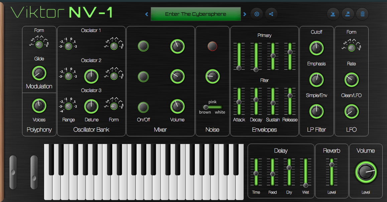The image size is (387, 202).
Task: Click the Oscillator 1 Form waveform knob
Action: pyautogui.click(x=114, y=46)
